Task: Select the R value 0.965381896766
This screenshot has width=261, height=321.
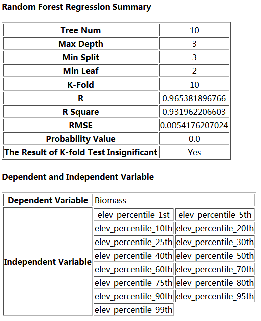Action: click(194, 98)
